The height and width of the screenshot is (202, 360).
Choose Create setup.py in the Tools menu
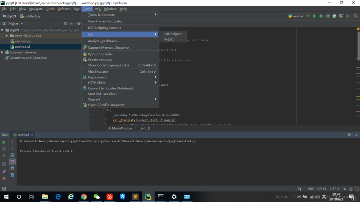(120, 60)
